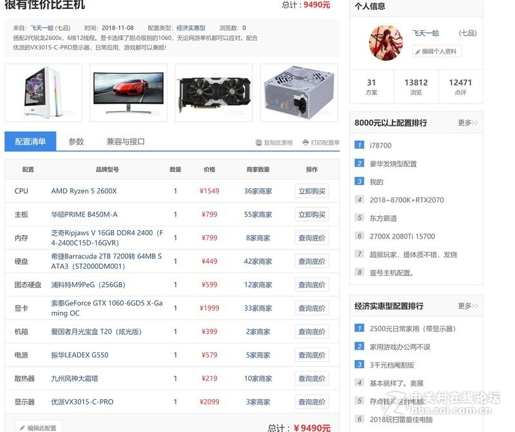Image resolution: width=515 pixels, height=432 pixels.
Task: Switch to the 参数 tab
Action: click(76, 141)
